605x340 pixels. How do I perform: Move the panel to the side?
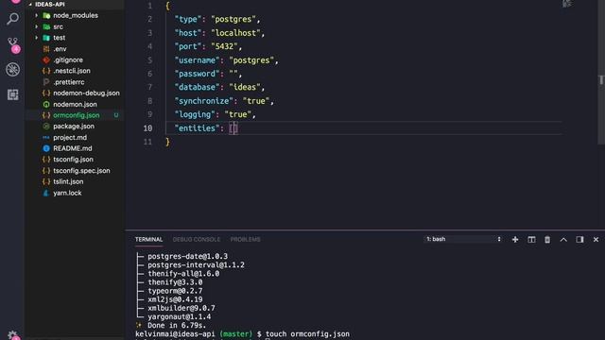click(579, 239)
